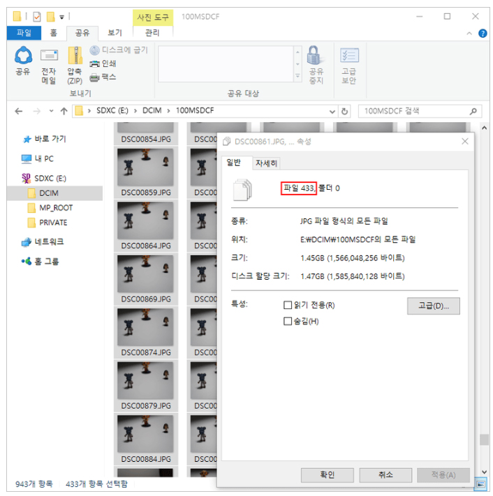493x496 pixels.
Task: Click Burn to disc (디스크에 굽기)
Action: pos(119,50)
